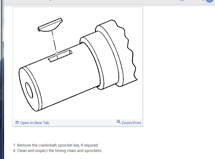Click the center bore hole of crankshaft nose
This screenshot has height=159, width=215.
click(29, 90)
